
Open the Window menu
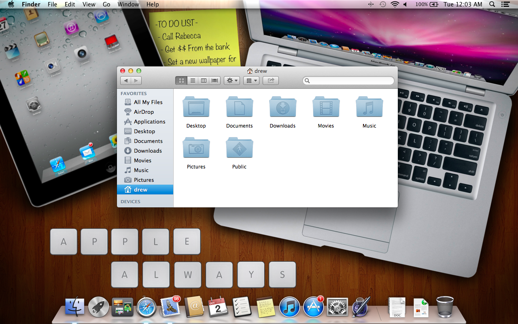tap(128, 4)
